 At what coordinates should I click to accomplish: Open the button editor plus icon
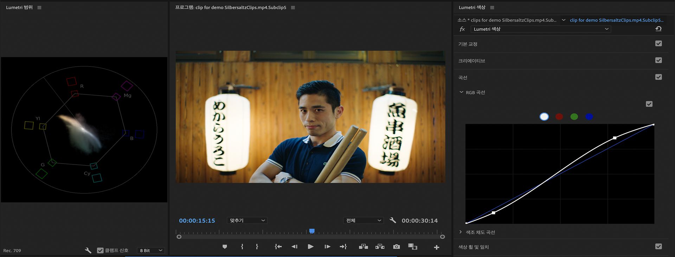[x=436, y=248]
